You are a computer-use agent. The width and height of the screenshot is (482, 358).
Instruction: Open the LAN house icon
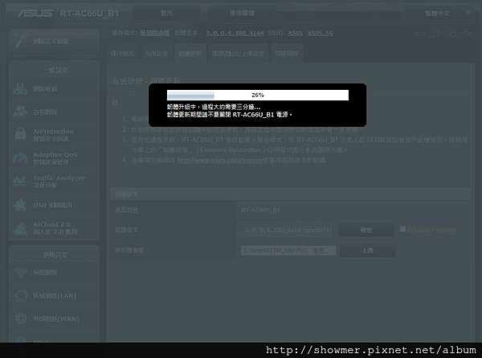pyautogui.click(x=21, y=295)
